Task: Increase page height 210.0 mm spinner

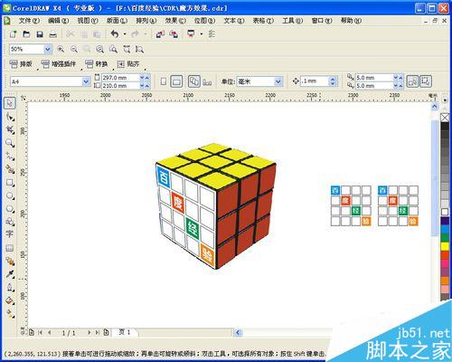Action: click(147, 86)
